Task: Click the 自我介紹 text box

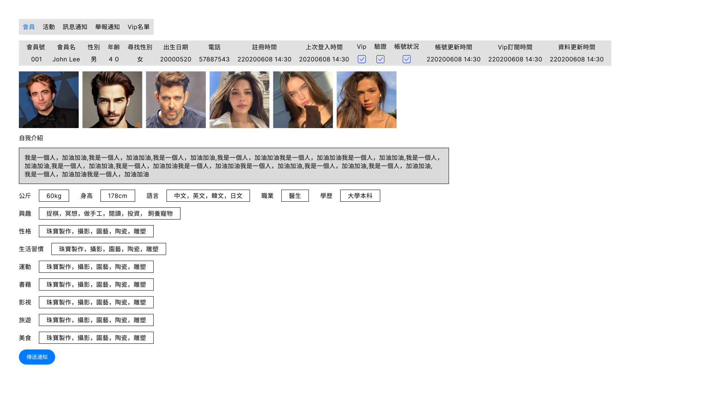Action: [x=234, y=166]
